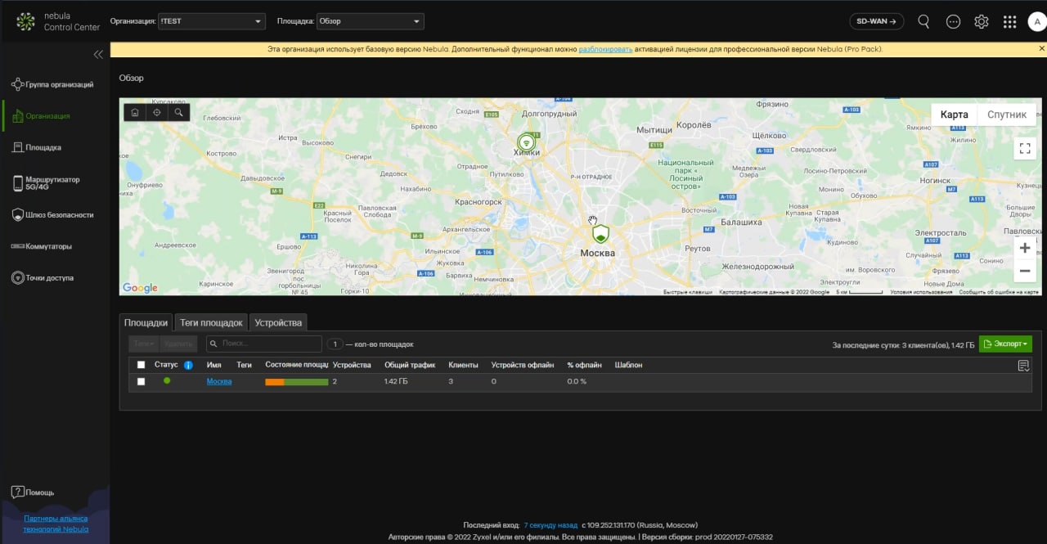The height and width of the screenshot is (544, 1047).
Task: Open the Теги dropdown button above table
Action: (144, 344)
